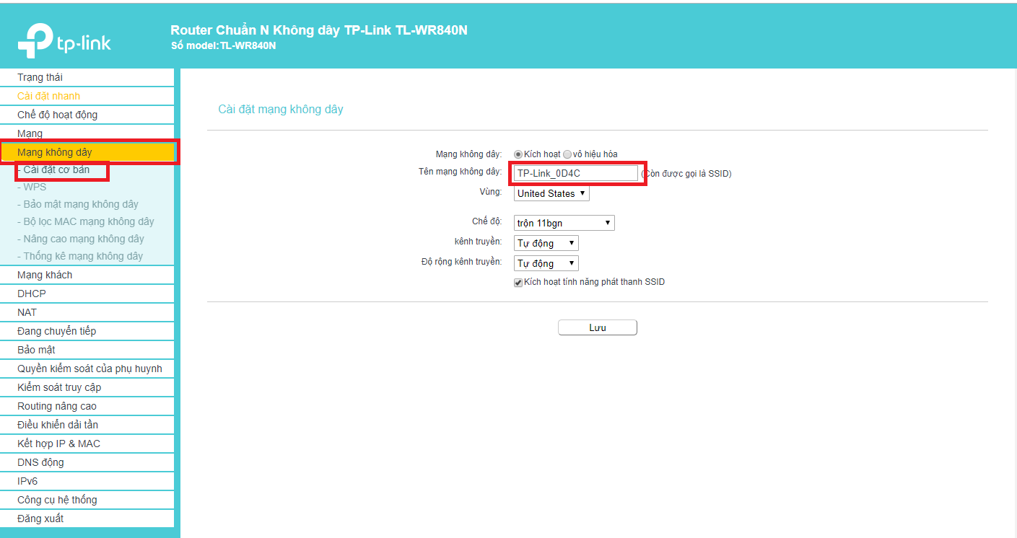Select the Kích hoạt radio button

click(x=518, y=154)
